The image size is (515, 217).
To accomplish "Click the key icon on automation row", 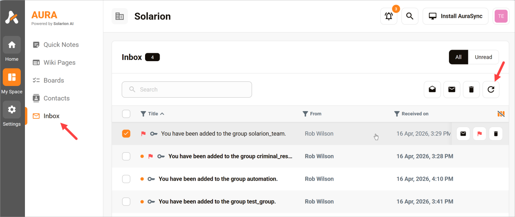I will (152, 179).
